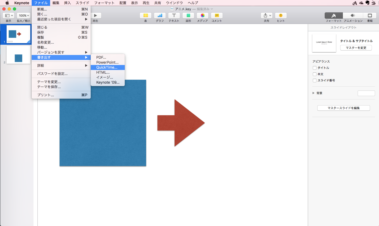Click the マスターを変更 button

click(x=356, y=48)
